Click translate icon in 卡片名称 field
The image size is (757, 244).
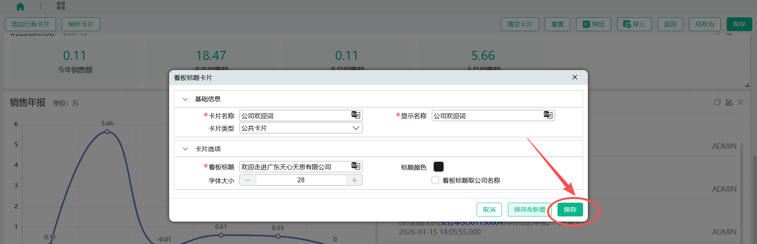tap(356, 115)
